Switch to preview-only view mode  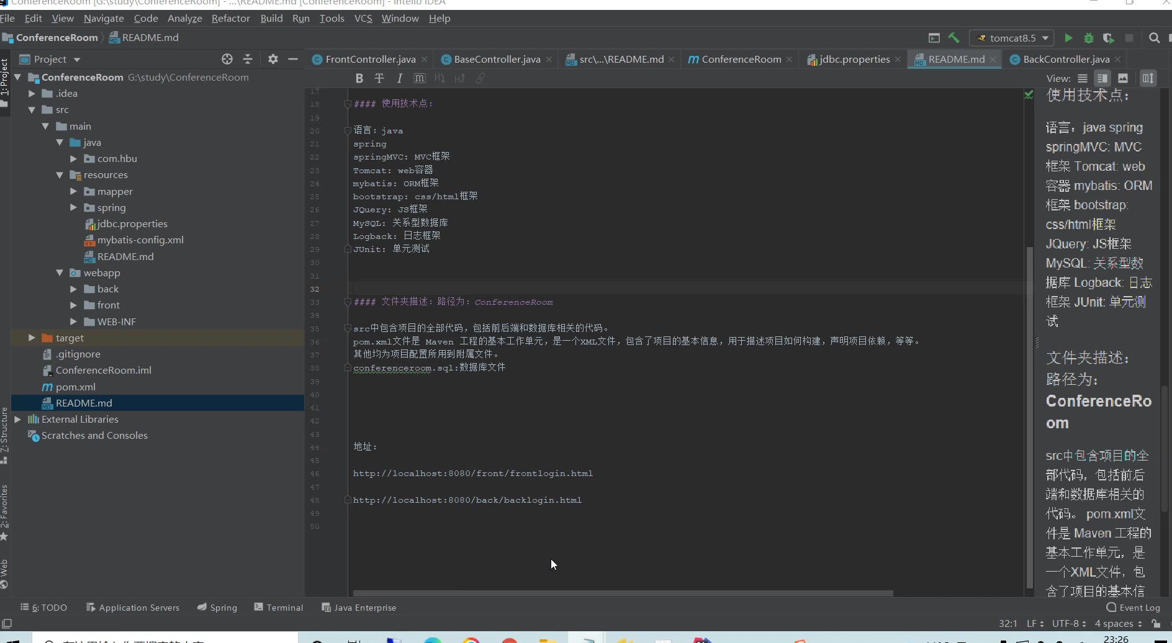pyautogui.click(x=1123, y=78)
